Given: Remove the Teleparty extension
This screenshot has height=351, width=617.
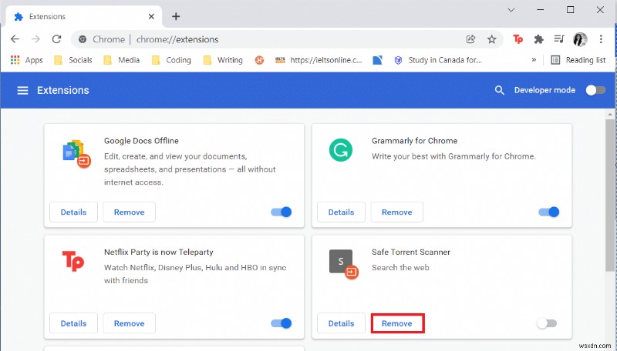Looking at the screenshot, I should point(129,323).
